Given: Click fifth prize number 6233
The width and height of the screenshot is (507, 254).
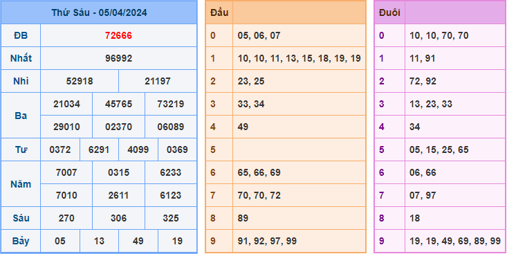Looking at the screenshot, I should (170, 173).
